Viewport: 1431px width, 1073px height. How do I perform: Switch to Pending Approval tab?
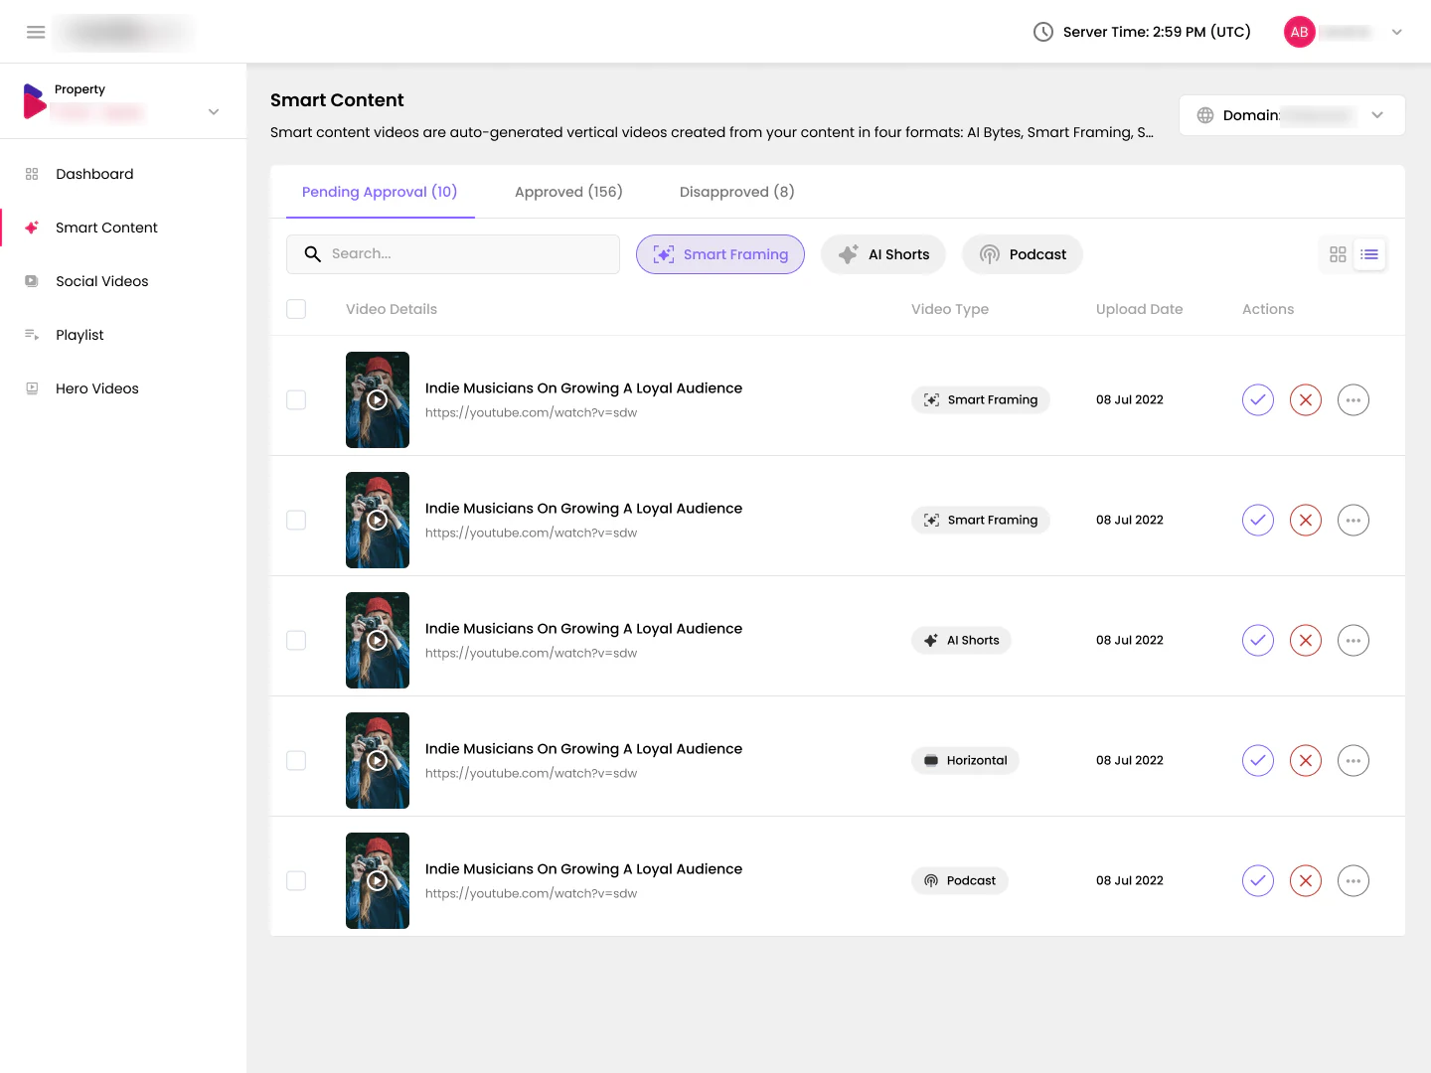click(x=380, y=192)
